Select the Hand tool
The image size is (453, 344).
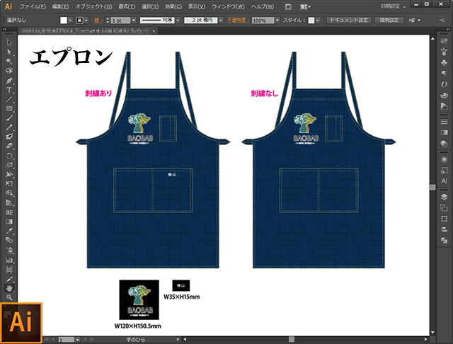[x=9, y=288]
